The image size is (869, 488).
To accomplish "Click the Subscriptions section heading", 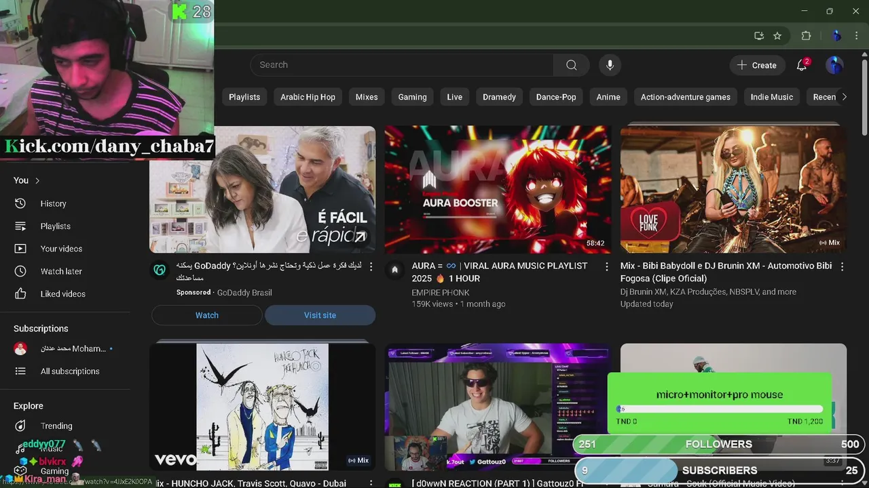I will 41,328.
